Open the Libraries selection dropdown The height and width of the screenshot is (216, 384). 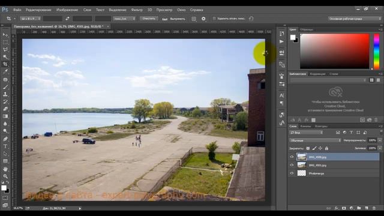(328, 80)
